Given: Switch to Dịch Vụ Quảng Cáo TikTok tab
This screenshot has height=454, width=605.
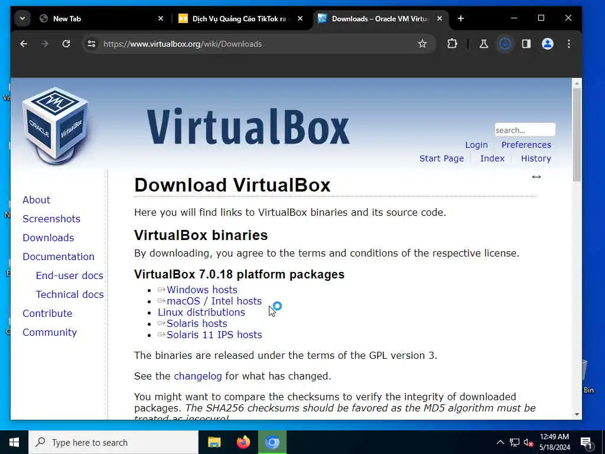Looking at the screenshot, I should pos(240,18).
